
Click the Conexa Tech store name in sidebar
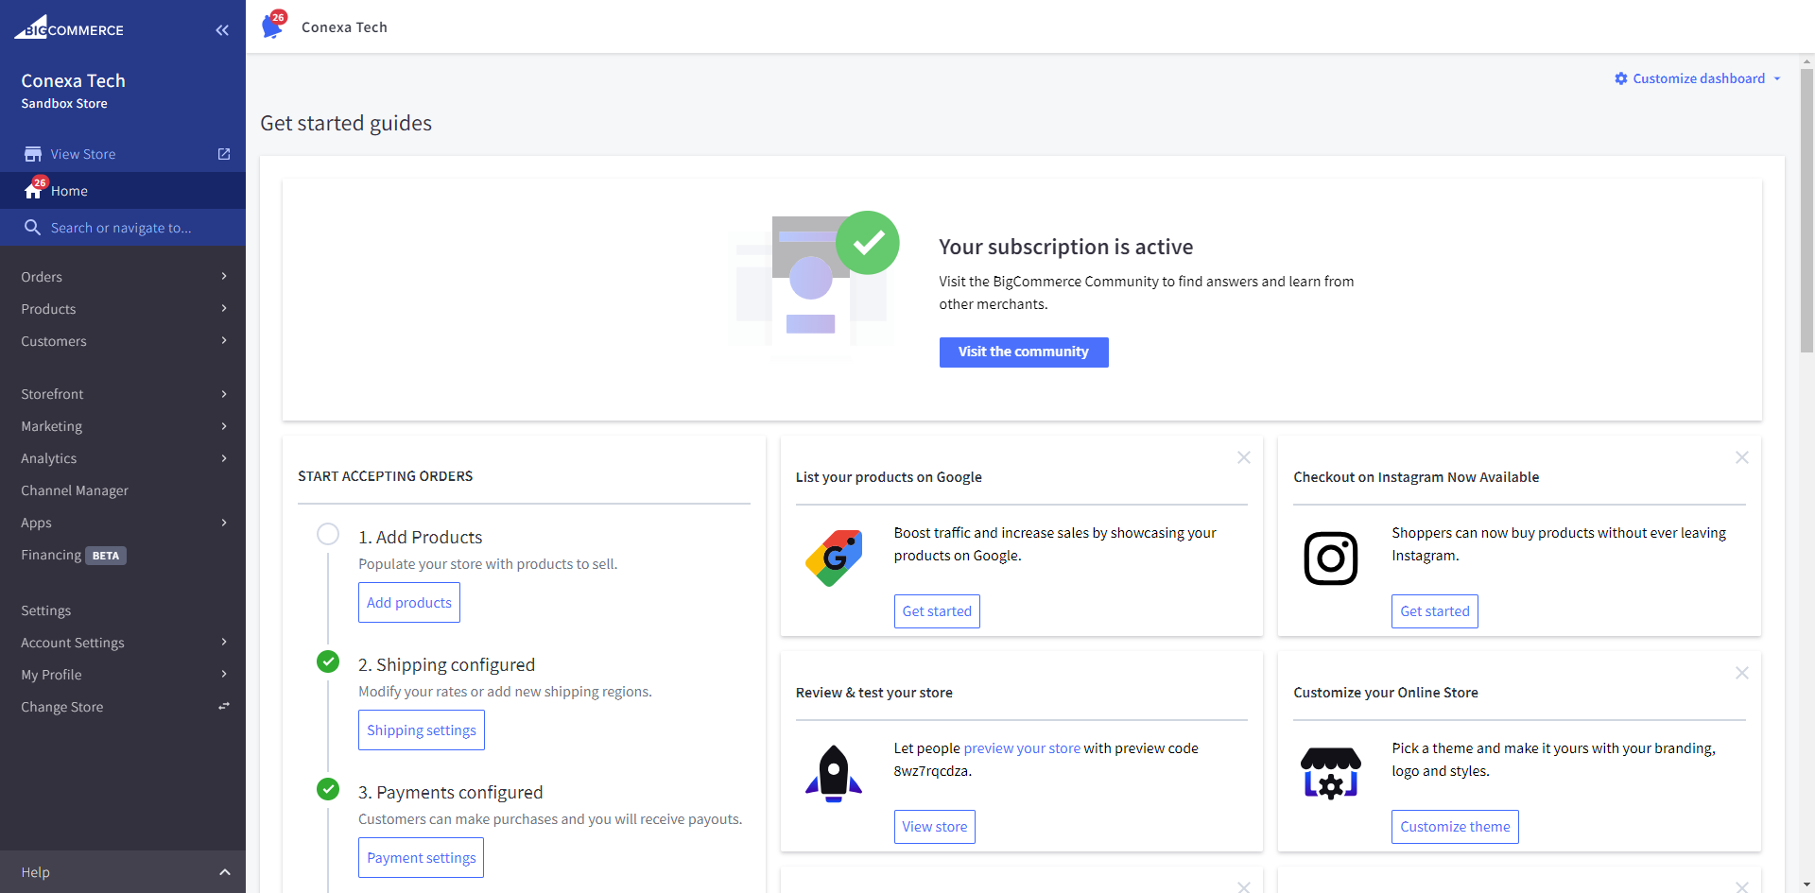click(73, 81)
